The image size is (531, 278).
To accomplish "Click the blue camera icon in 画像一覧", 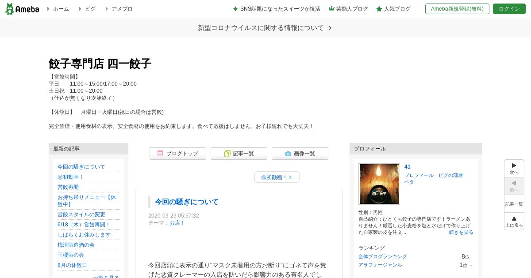I will (x=288, y=154).
